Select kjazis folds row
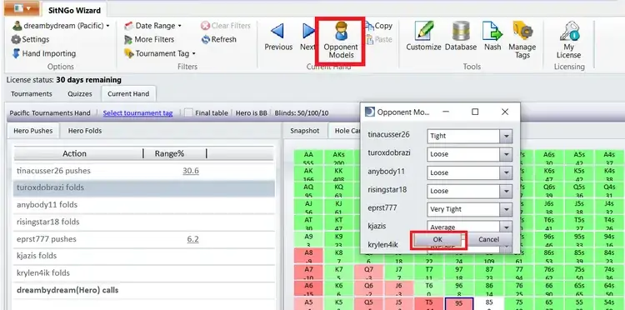Viewport: 625px width, 310px height. (x=144, y=256)
